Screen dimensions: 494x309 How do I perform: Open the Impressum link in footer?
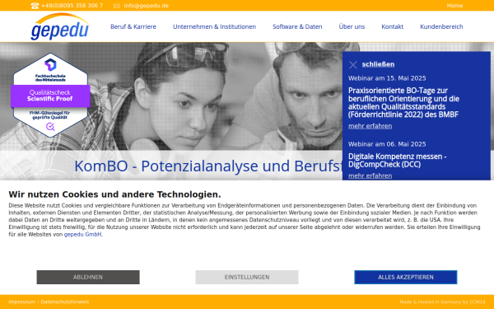tap(21, 302)
